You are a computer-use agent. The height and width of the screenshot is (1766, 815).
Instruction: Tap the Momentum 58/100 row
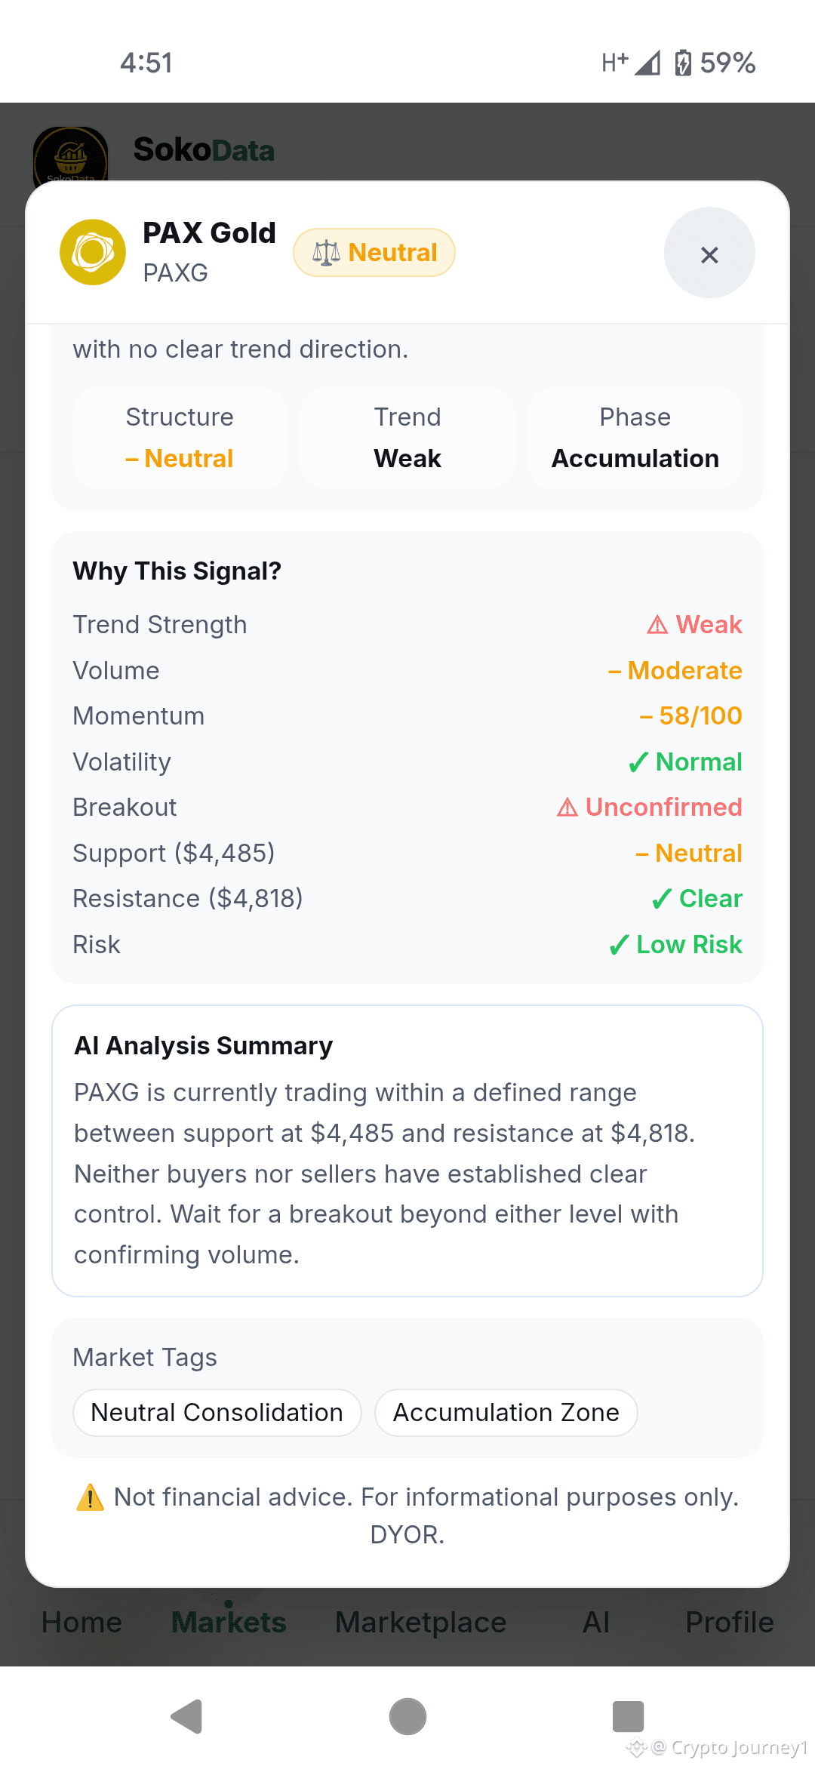coord(407,715)
